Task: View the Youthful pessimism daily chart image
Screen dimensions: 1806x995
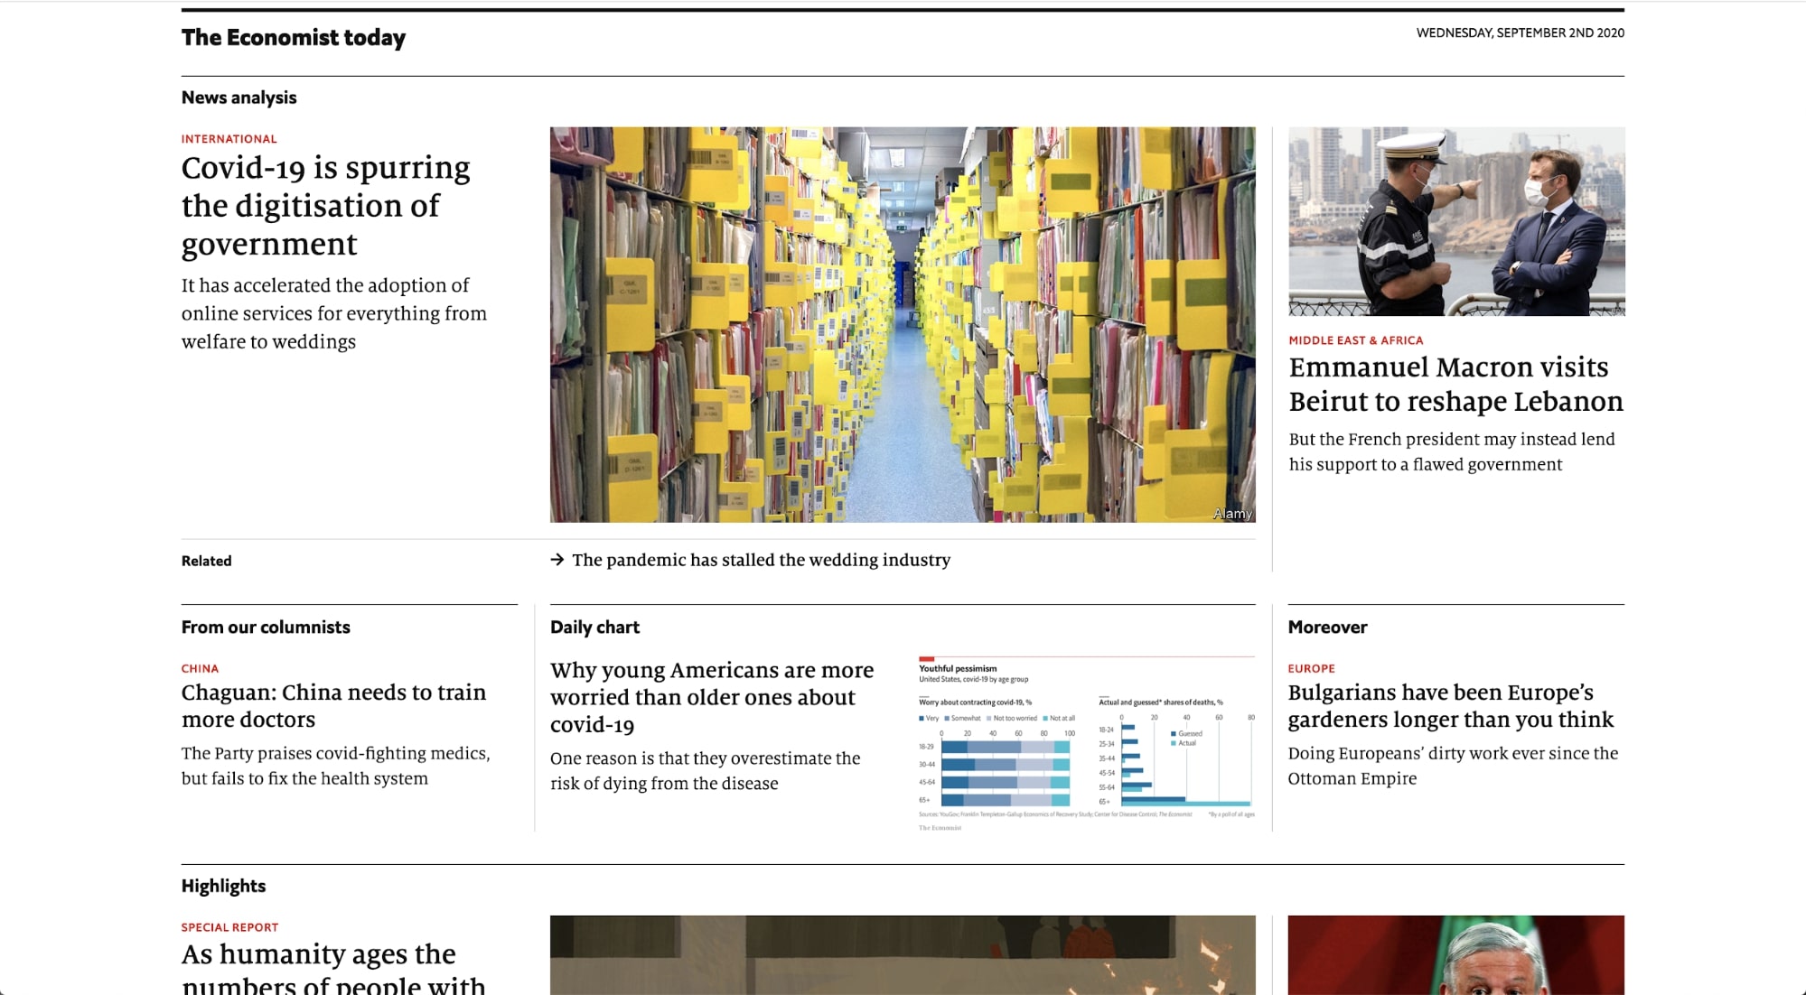Action: 1087,743
